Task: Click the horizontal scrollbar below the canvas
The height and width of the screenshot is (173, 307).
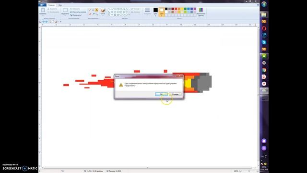Action: (x=148, y=168)
